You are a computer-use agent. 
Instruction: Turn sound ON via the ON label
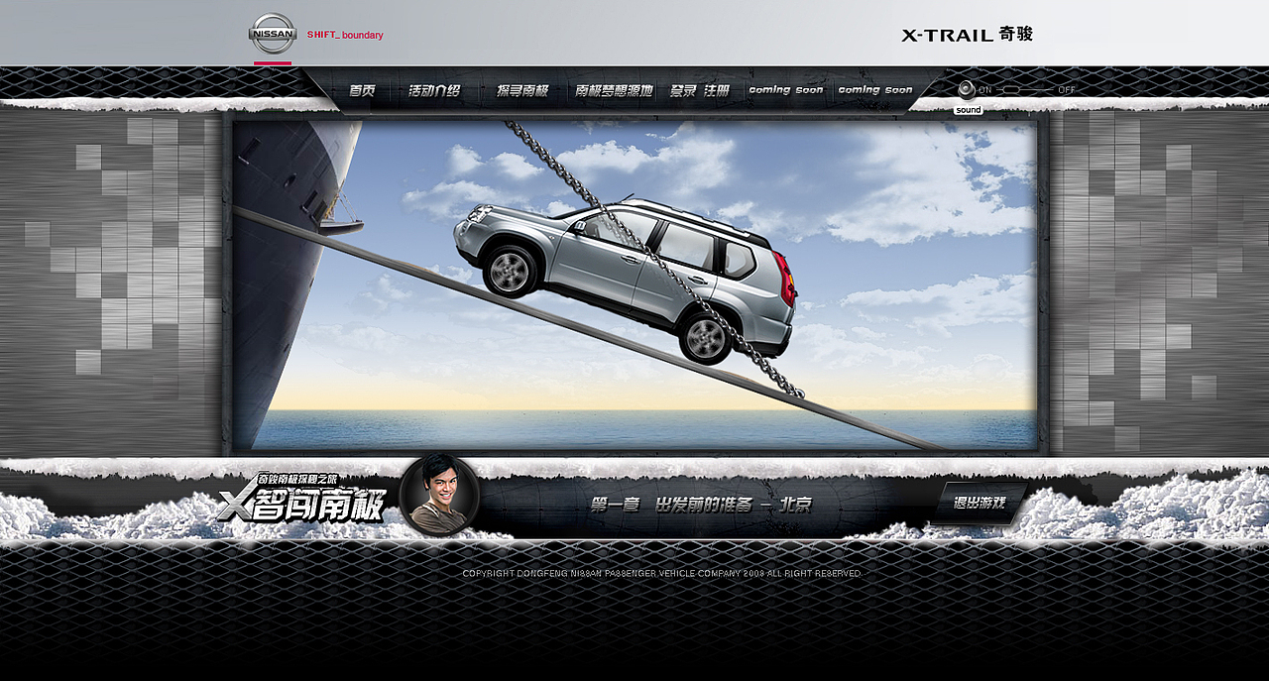coord(985,90)
